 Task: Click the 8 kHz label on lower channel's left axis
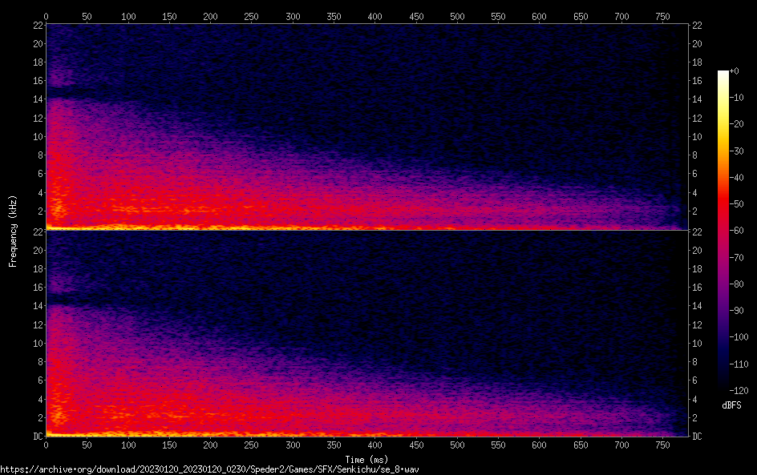coord(38,362)
